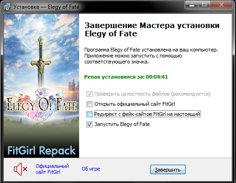Click the 'Завершить' button

(x=168, y=170)
